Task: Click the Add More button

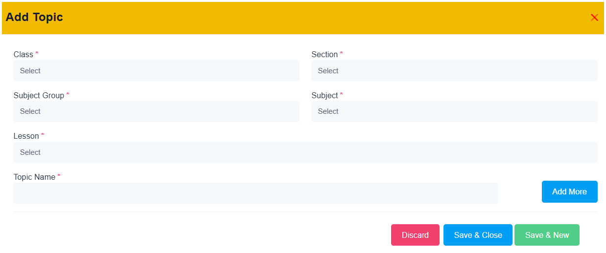Action: [569, 191]
